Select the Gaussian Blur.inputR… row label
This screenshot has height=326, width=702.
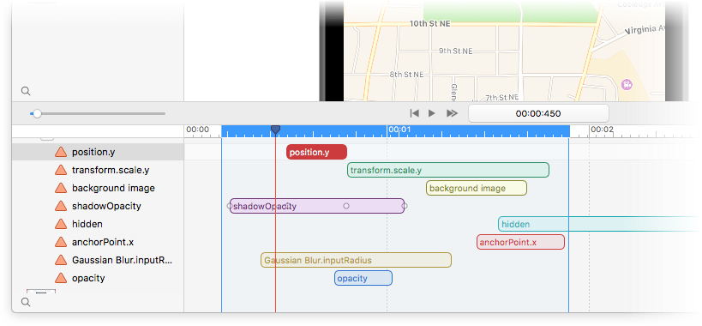[x=123, y=260]
